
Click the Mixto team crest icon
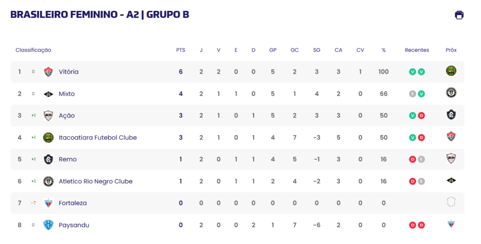tap(48, 94)
